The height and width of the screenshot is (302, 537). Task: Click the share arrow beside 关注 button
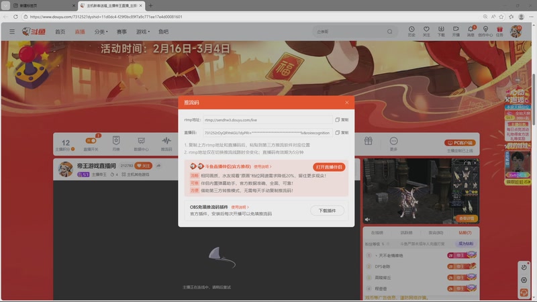pos(158,166)
